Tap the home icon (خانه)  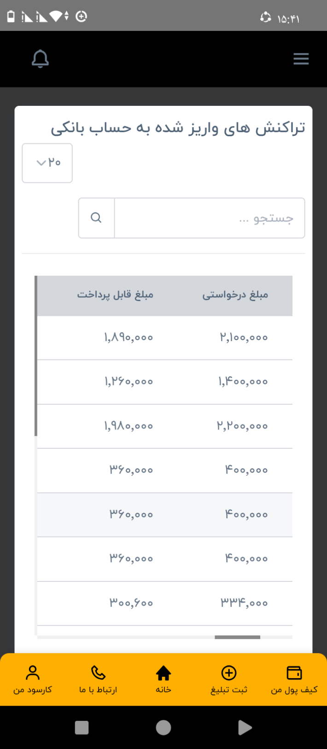click(163, 673)
